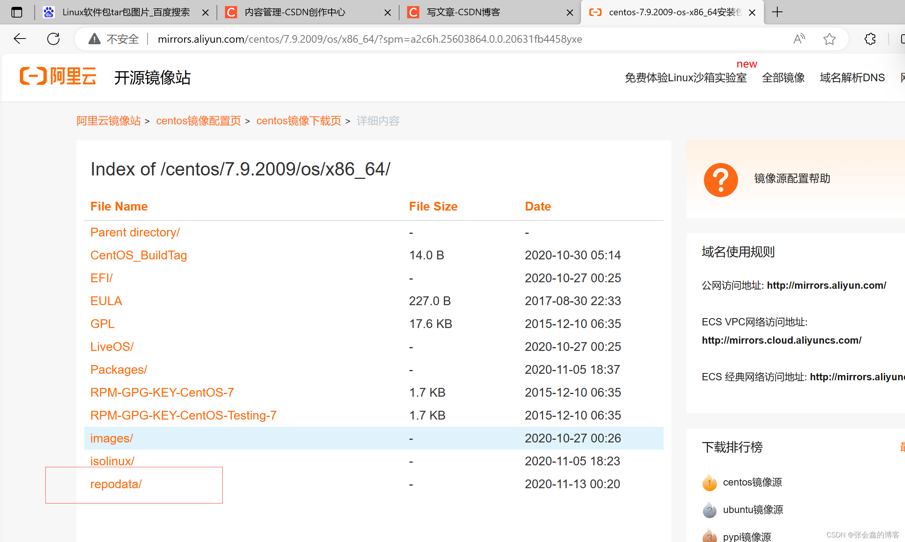
Task: Reload the page with refresh icon
Action: [53, 39]
